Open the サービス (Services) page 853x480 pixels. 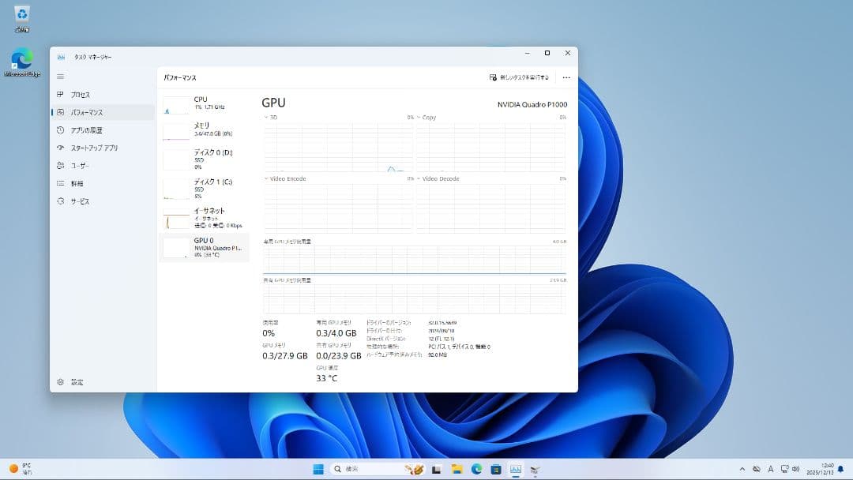click(82, 201)
